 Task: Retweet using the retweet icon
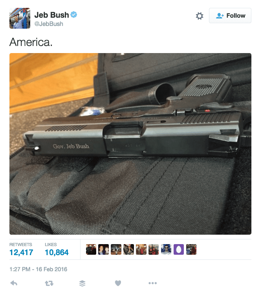(49, 283)
